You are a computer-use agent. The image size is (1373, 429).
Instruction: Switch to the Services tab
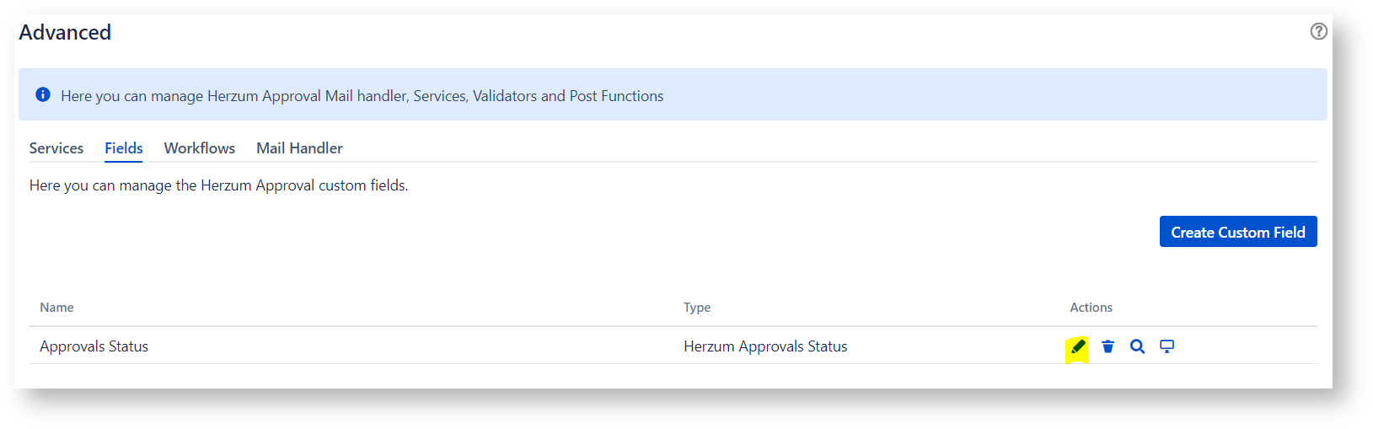tap(56, 148)
